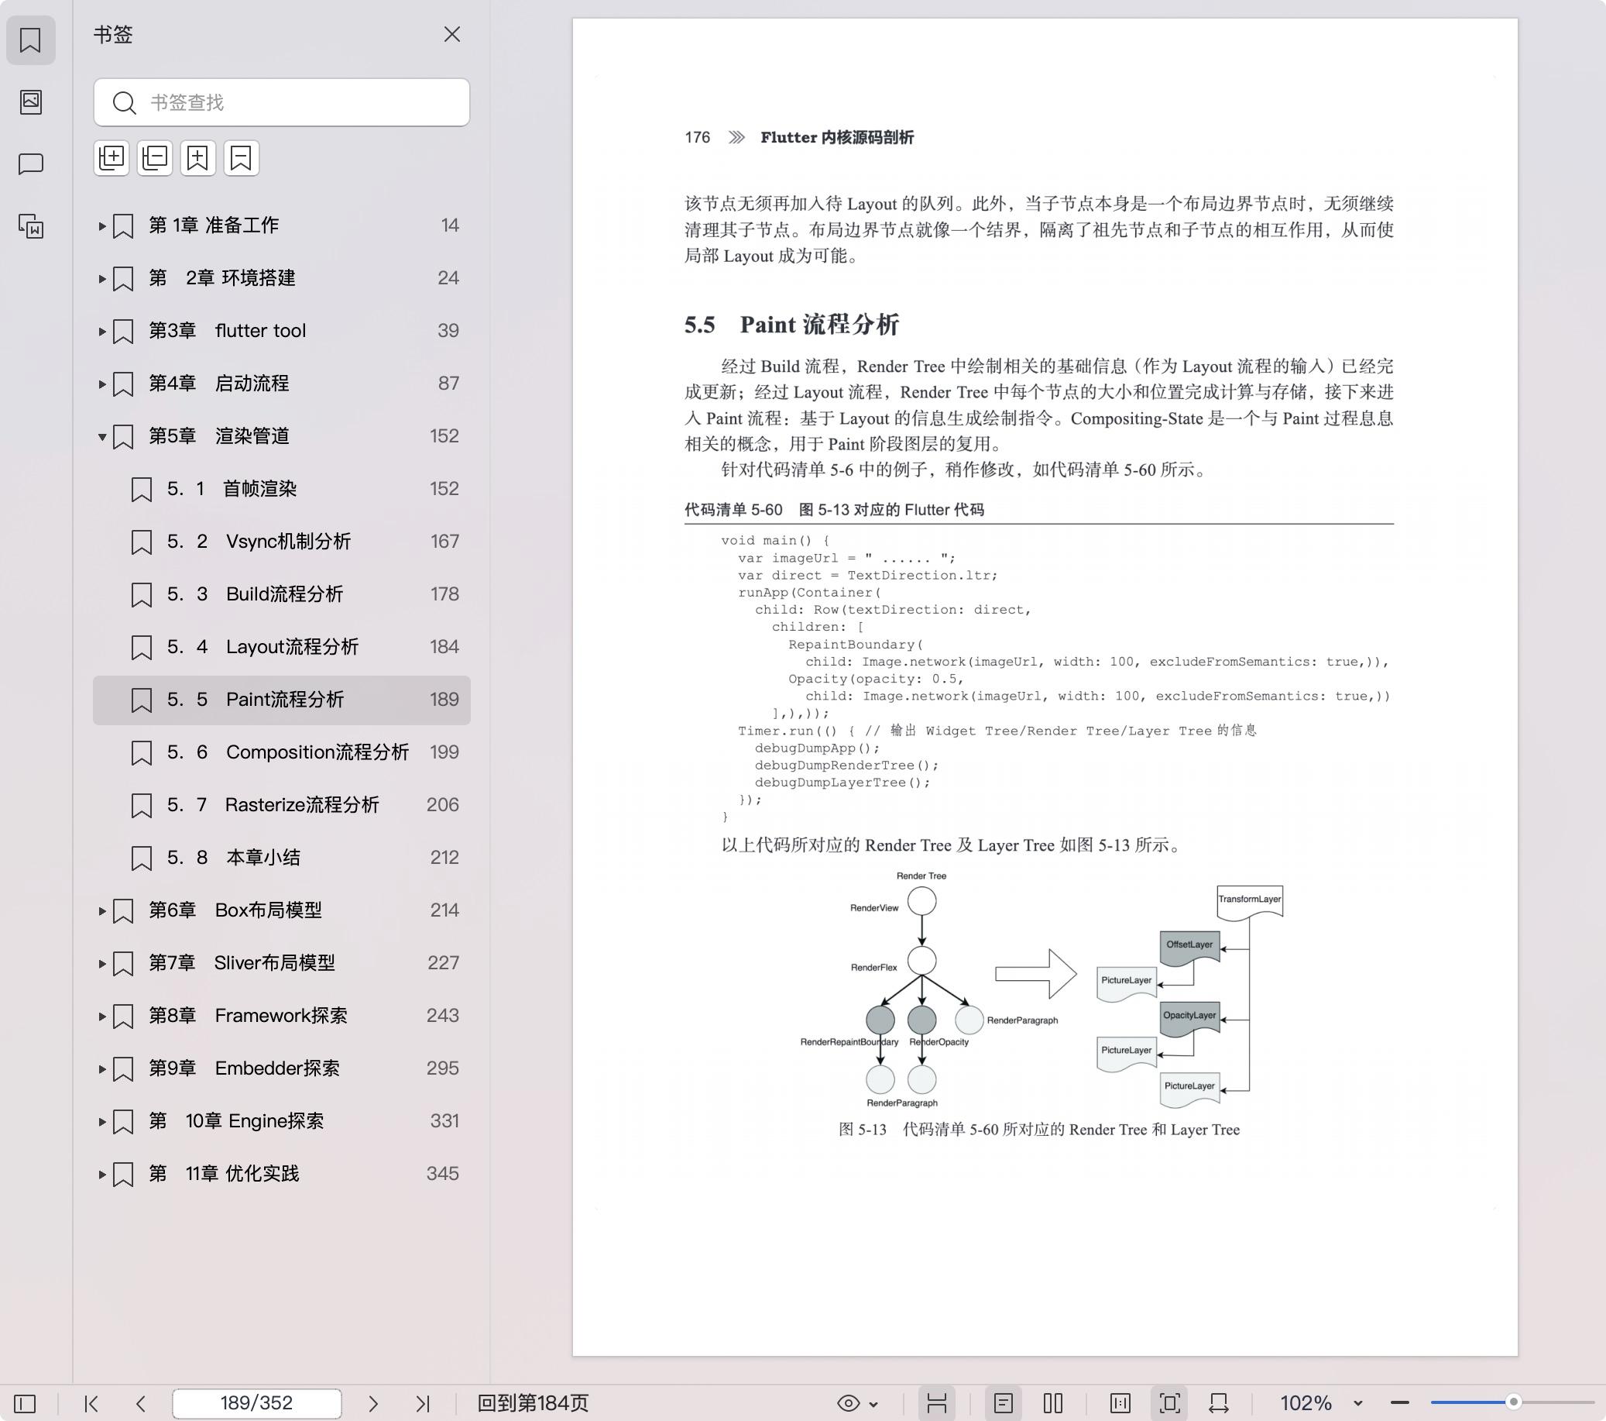This screenshot has width=1606, height=1421.
Task: Click the 5.5 Paint 流程分析 heading
Action: coord(791,324)
